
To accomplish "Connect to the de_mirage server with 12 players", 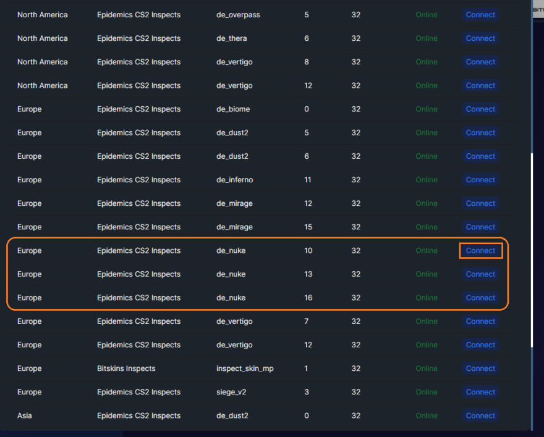I will pyautogui.click(x=480, y=203).
